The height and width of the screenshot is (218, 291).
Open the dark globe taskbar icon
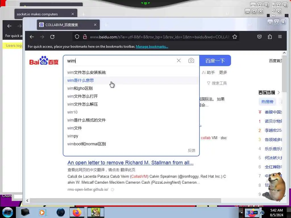(61, 212)
